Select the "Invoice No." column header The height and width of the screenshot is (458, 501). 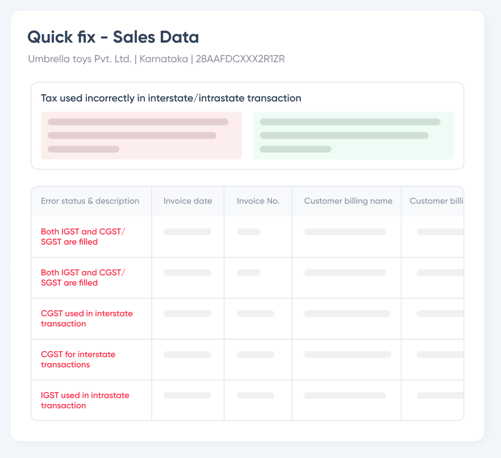tap(258, 201)
